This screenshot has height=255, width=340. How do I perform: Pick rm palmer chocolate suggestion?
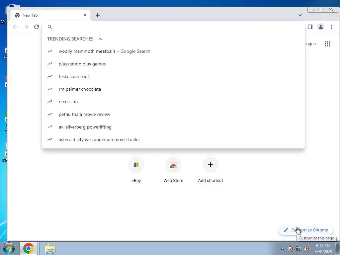[173, 89]
